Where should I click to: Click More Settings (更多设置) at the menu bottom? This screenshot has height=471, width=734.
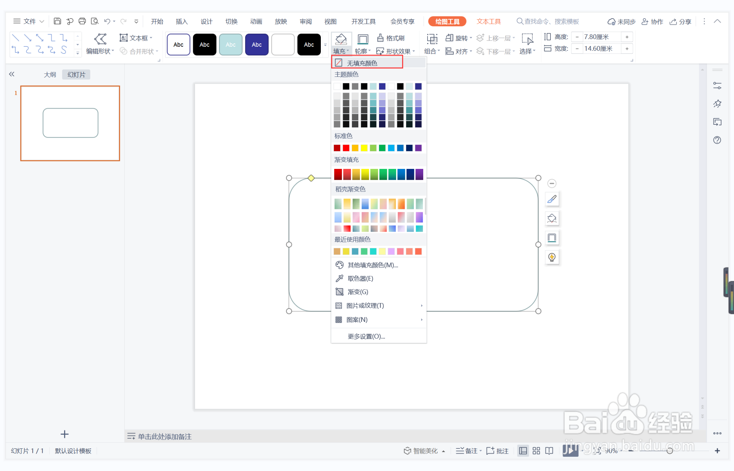[x=366, y=336]
